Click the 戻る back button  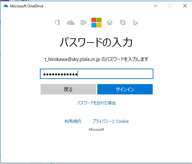tap(68, 89)
